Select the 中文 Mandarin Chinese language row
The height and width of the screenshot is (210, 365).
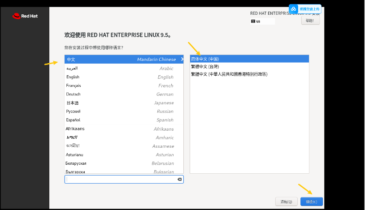pos(124,59)
